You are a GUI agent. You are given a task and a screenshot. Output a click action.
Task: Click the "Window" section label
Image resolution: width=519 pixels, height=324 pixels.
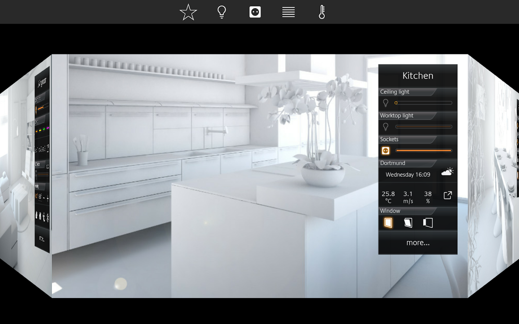pyautogui.click(x=390, y=211)
